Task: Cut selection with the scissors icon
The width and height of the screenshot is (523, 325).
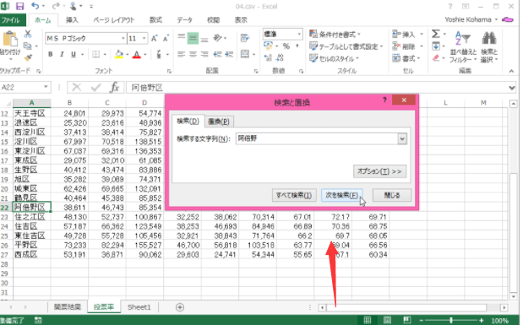Action: 28,34
